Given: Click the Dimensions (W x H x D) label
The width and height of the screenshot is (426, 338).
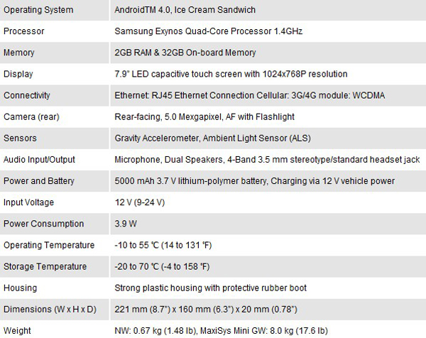Looking at the screenshot, I should [50, 309].
